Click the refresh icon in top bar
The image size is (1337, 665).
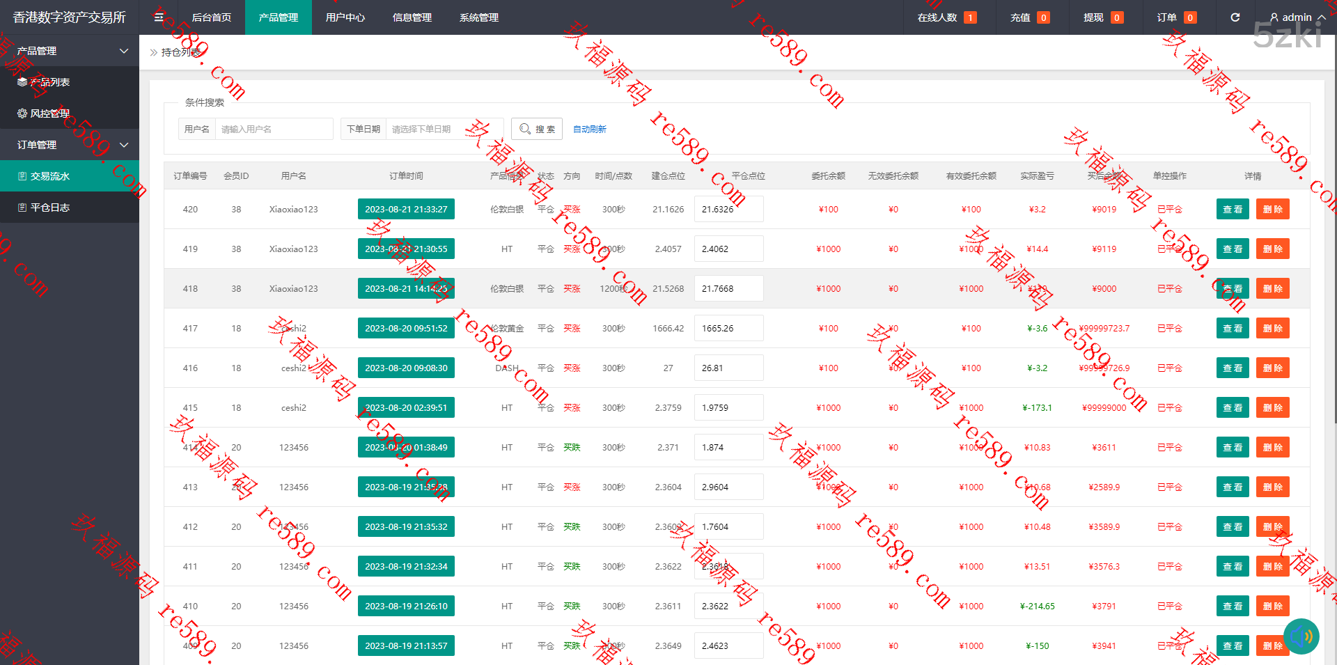click(1235, 17)
